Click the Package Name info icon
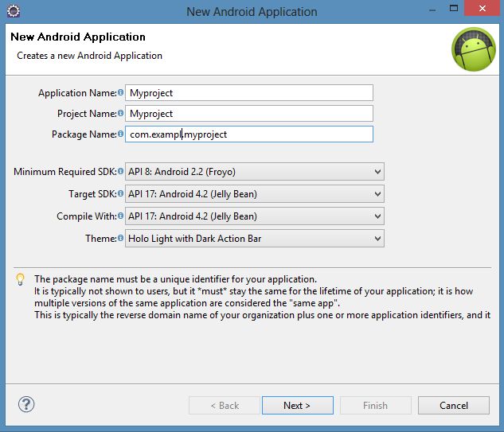The width and height of the screenshot is (504, 432). pos(121,134)
